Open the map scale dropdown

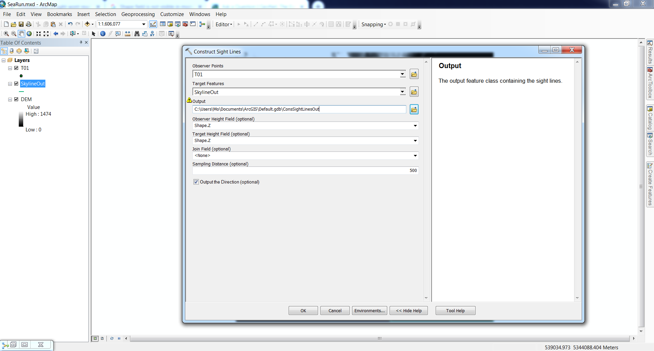144,24
